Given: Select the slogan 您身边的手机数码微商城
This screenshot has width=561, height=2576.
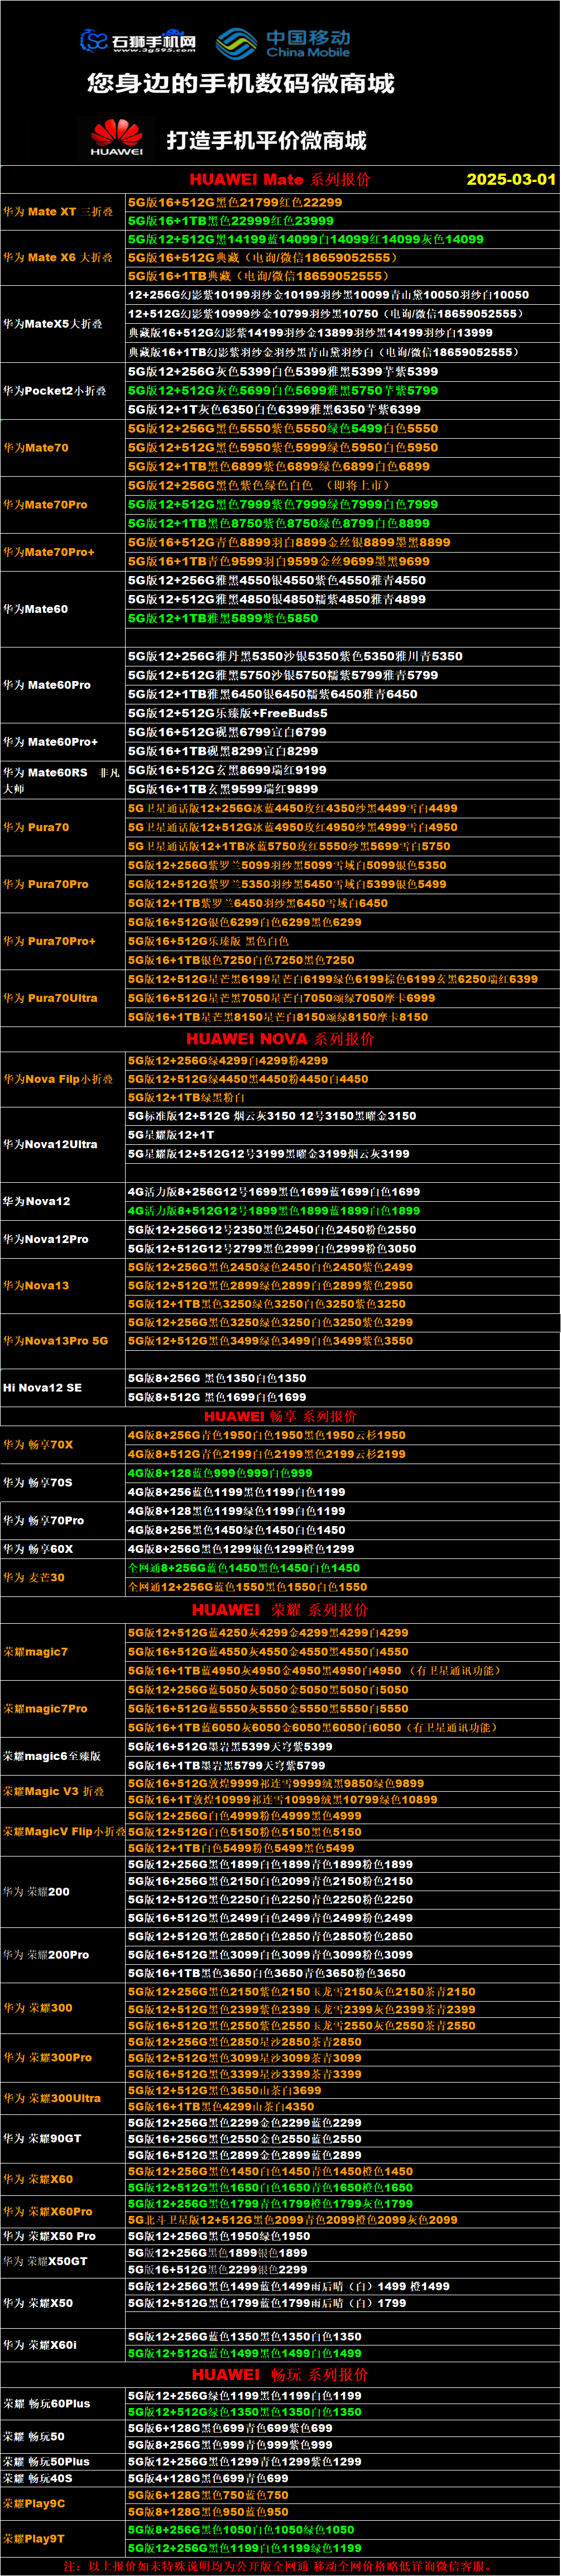Looking at the screenshot, I should (x=240, y=83).
